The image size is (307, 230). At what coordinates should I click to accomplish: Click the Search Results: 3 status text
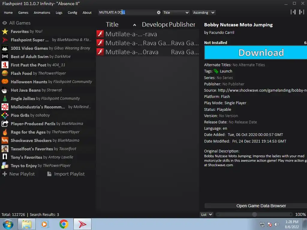[x=44, y=214]
